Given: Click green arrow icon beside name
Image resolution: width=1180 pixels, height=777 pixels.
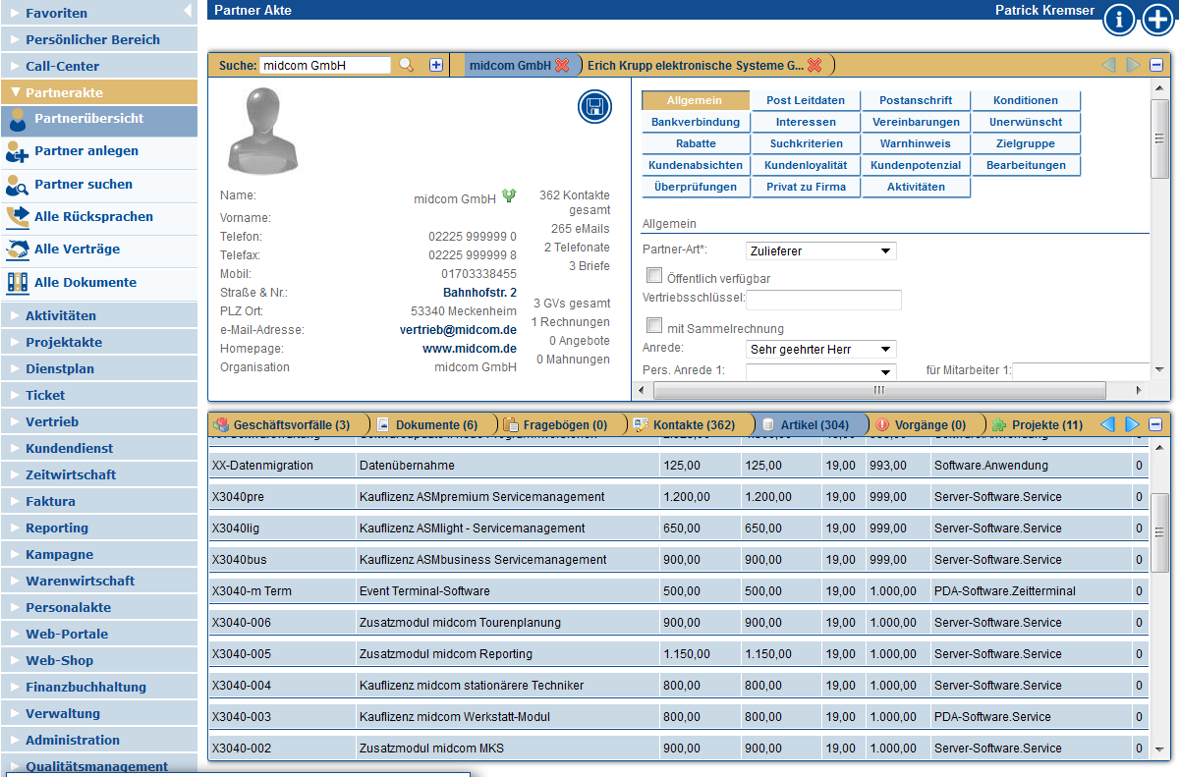Looking at the screenshot, I should click(509, 196).
